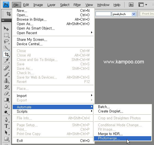Open the Layer menu
The height and width of the screenshot is (145, 154).
coord(51,5)
